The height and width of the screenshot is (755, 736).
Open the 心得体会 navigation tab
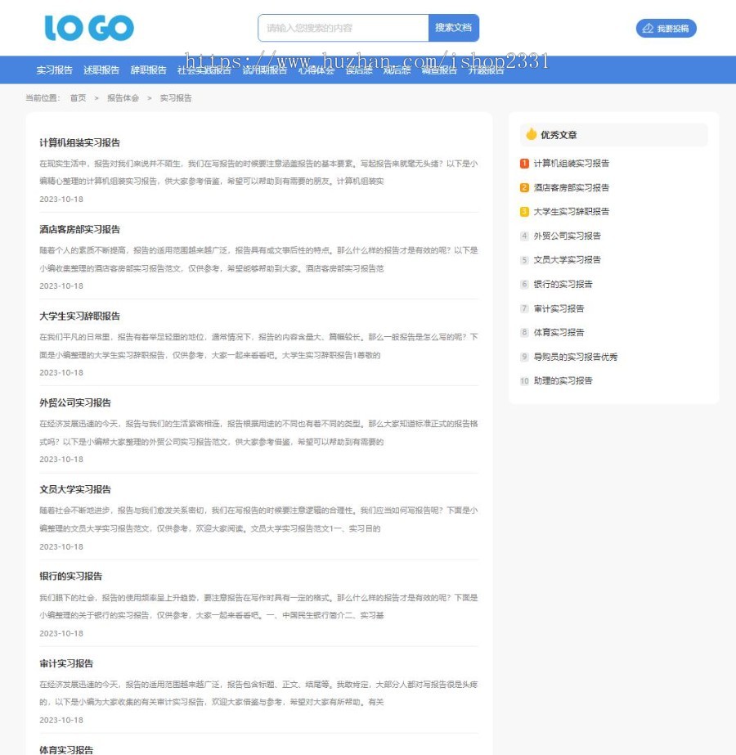[316, 70]
